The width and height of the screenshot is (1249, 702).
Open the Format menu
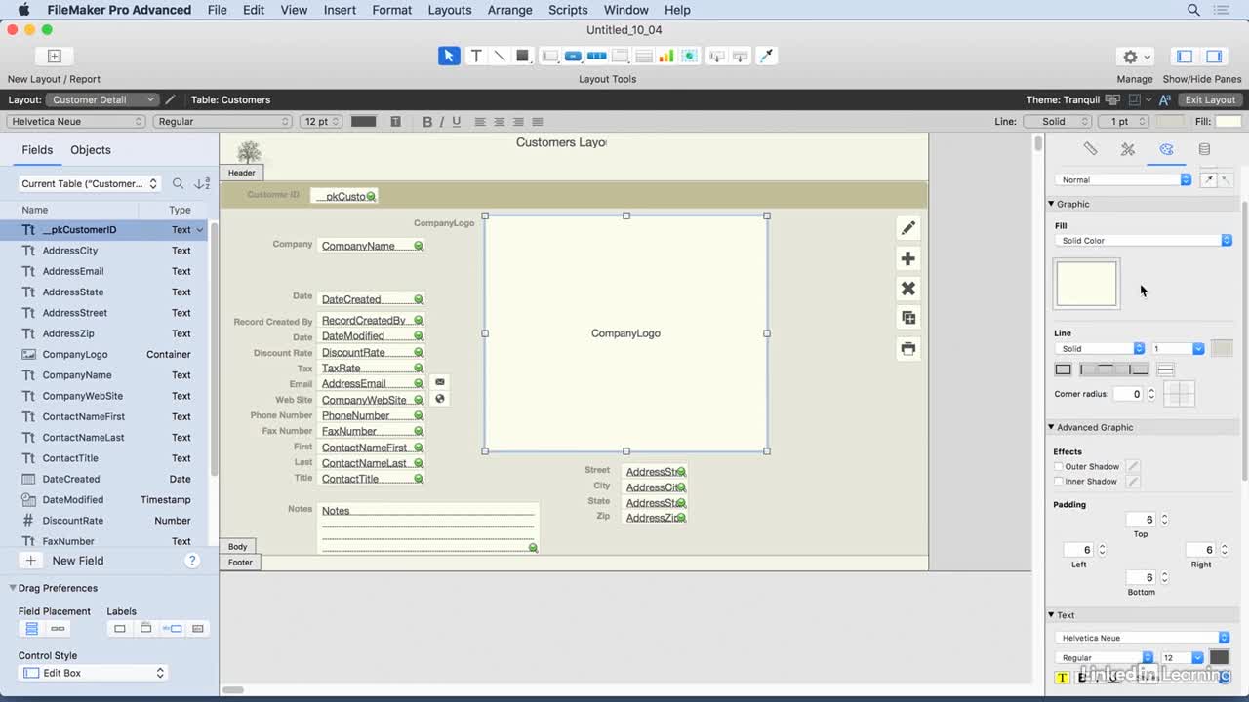pos(391,10)
